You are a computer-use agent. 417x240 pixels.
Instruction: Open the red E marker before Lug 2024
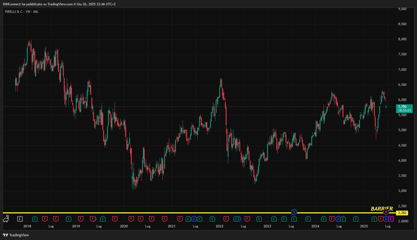click(332, 219)
